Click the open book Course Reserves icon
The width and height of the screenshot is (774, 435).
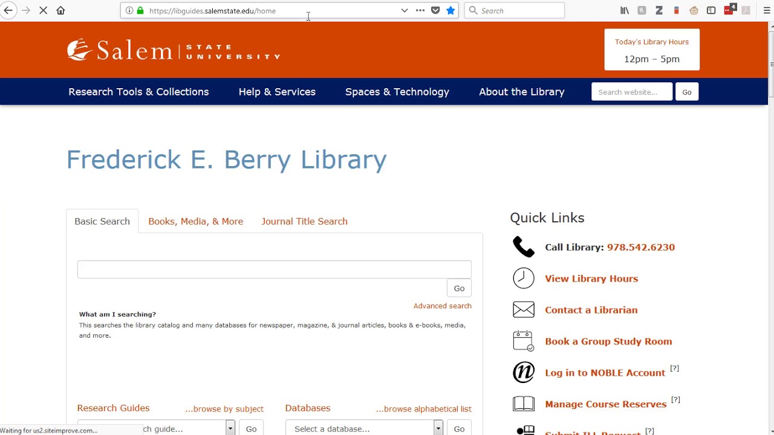(x=524, y=404)
